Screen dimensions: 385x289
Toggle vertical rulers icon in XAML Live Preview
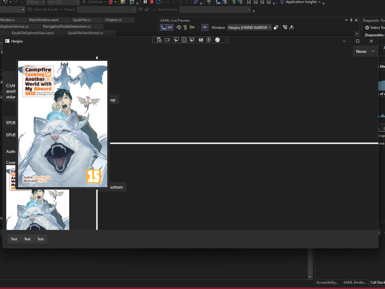point(185,27)
